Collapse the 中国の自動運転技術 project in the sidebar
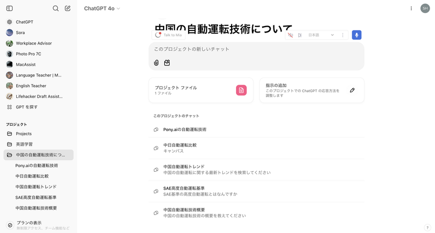435x233 pixels. (39, 155)
